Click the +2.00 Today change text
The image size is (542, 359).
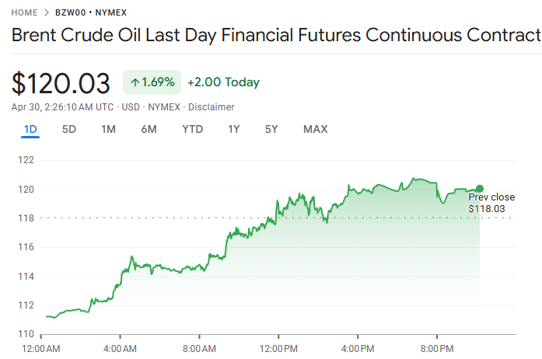(223, 82)
